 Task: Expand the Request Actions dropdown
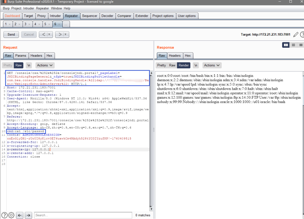point(45,65)
